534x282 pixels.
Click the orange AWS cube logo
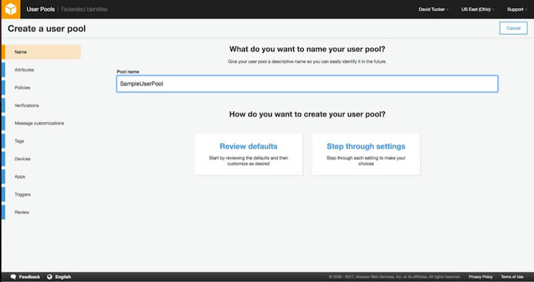point(10,9)
